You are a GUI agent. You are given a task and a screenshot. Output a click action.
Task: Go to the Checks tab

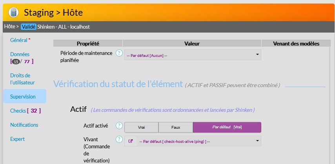tap(18, 111)
